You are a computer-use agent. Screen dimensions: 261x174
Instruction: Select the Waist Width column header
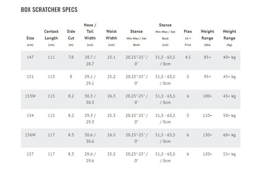pyautogui.click(x=112, y=35)
